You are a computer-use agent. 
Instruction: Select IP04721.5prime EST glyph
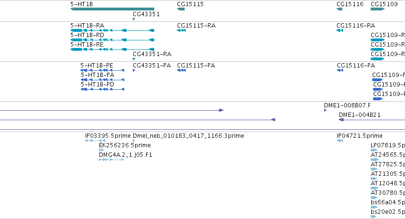coord(340,141)
